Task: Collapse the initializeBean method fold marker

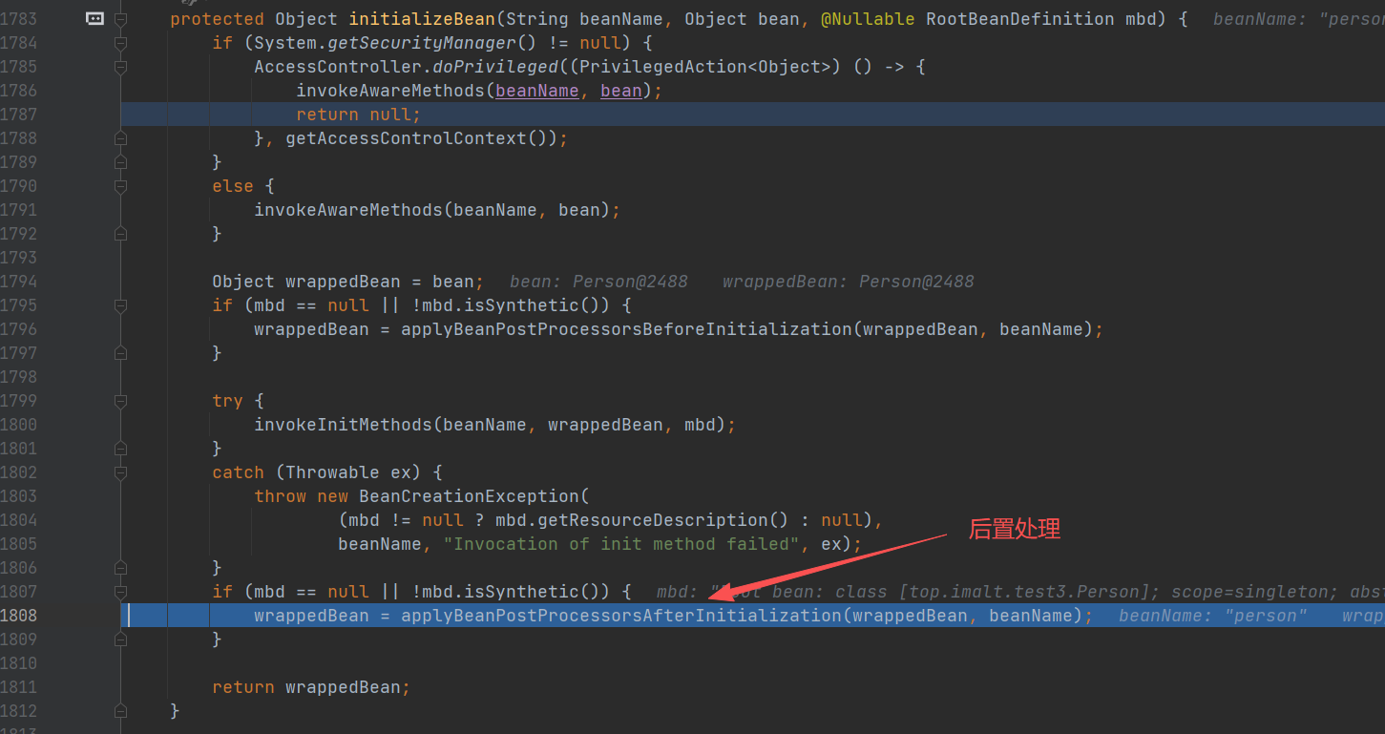Action: click(x=120, y=19)
